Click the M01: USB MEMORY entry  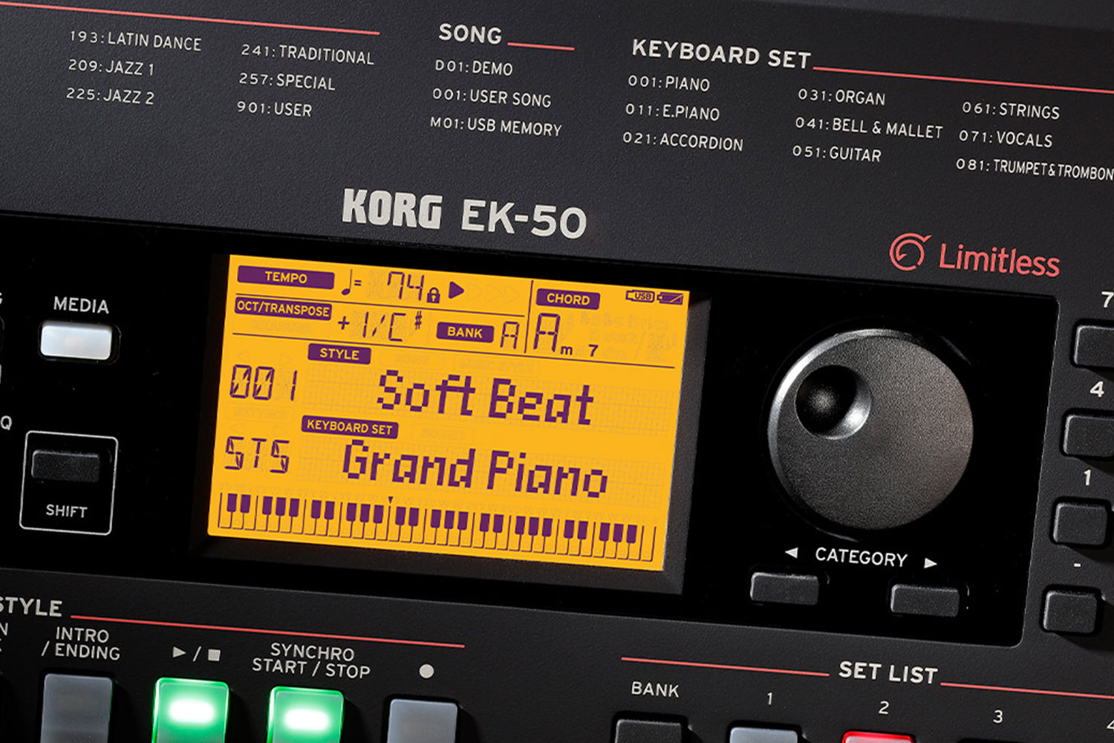496,126
